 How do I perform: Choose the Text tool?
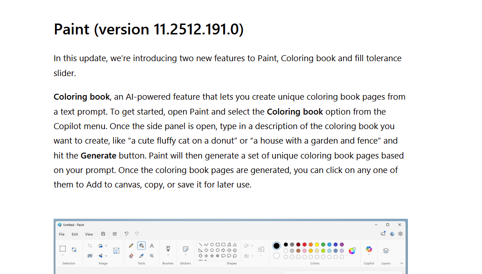point(152,245)
